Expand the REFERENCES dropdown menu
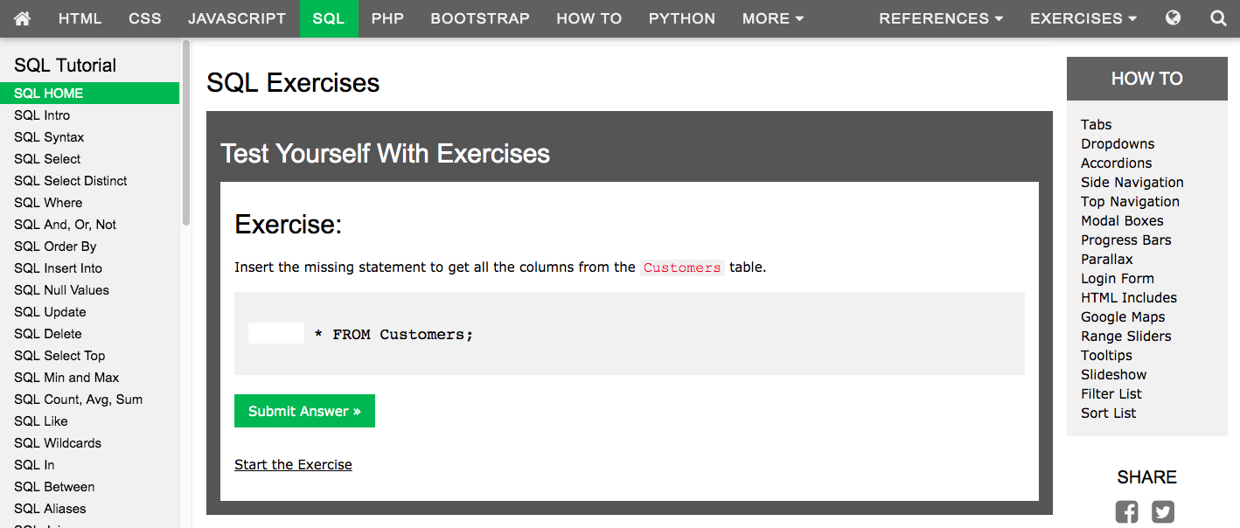 941,18
